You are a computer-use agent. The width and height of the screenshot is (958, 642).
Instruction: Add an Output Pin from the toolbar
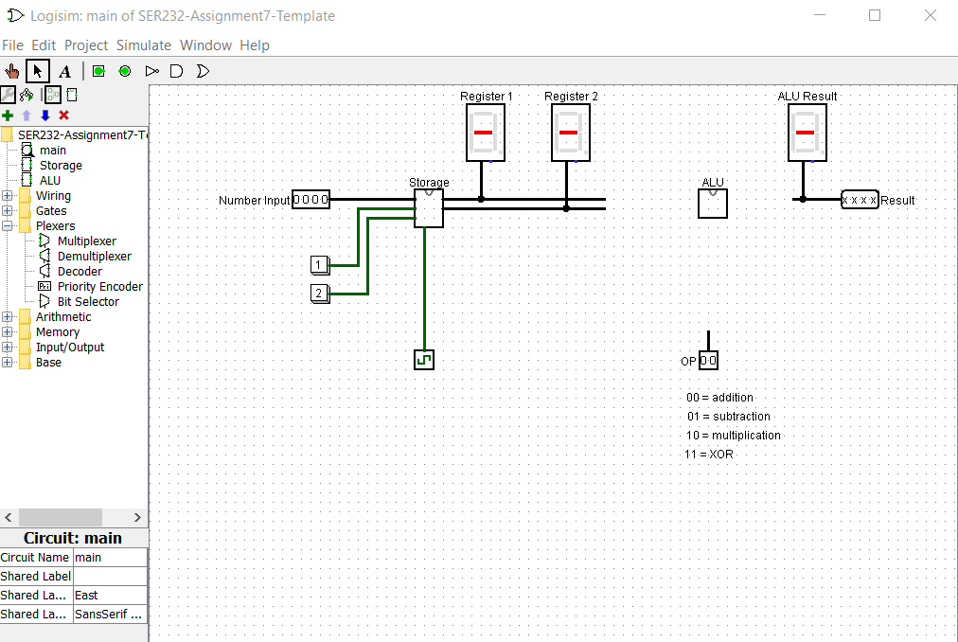(123, 70)
